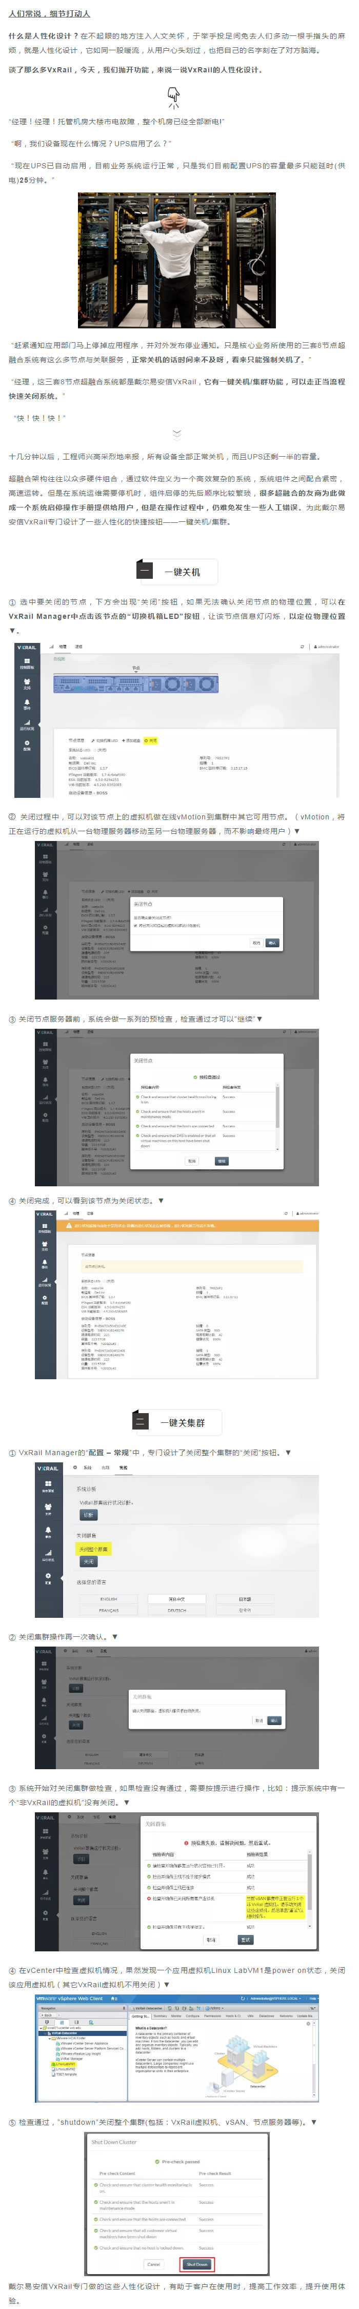359x2309 pixels.
Task: Open the Configure tab in vSphere Web Client
Action: pyautogui.click(x=192, y=2016)
